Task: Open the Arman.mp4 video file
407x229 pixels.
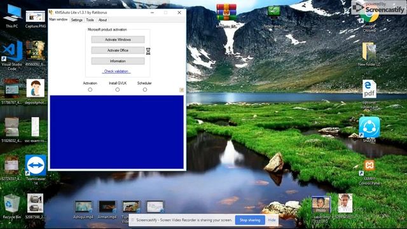Action: tap(107, 210)
